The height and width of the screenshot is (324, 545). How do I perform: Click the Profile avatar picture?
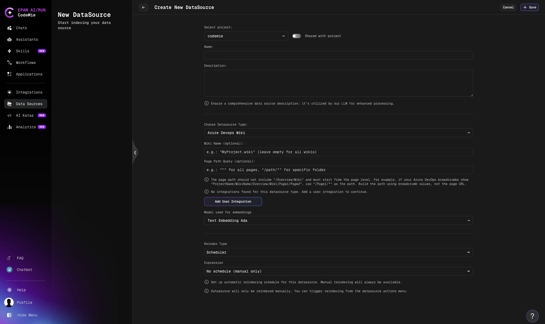click(x=9, y=302)
